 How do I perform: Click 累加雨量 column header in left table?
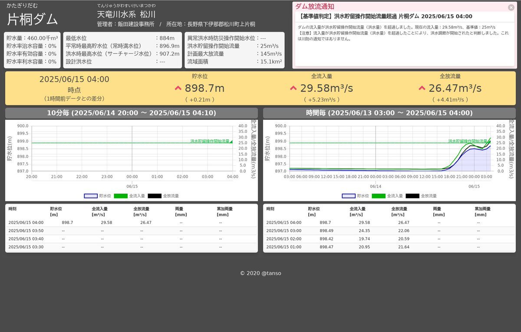click(x=224, y=211)
